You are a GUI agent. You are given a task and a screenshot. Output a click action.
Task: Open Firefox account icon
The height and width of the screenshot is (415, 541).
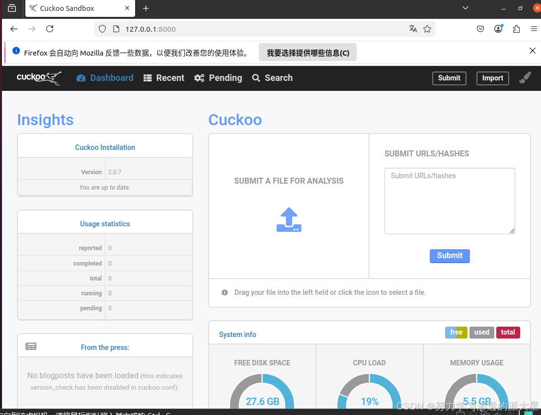498,29
